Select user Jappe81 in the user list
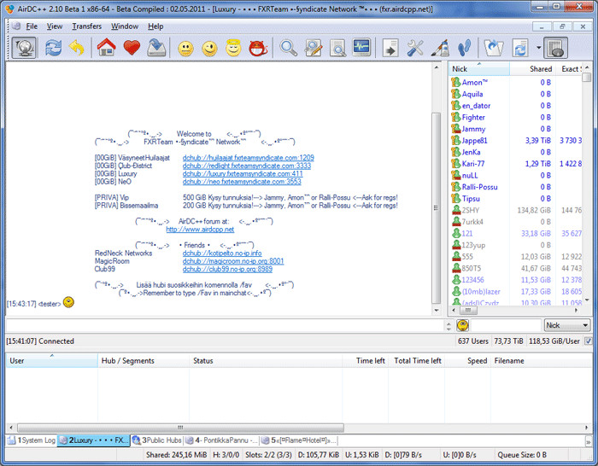Viewport: 598px width, 466px height. 474,141
